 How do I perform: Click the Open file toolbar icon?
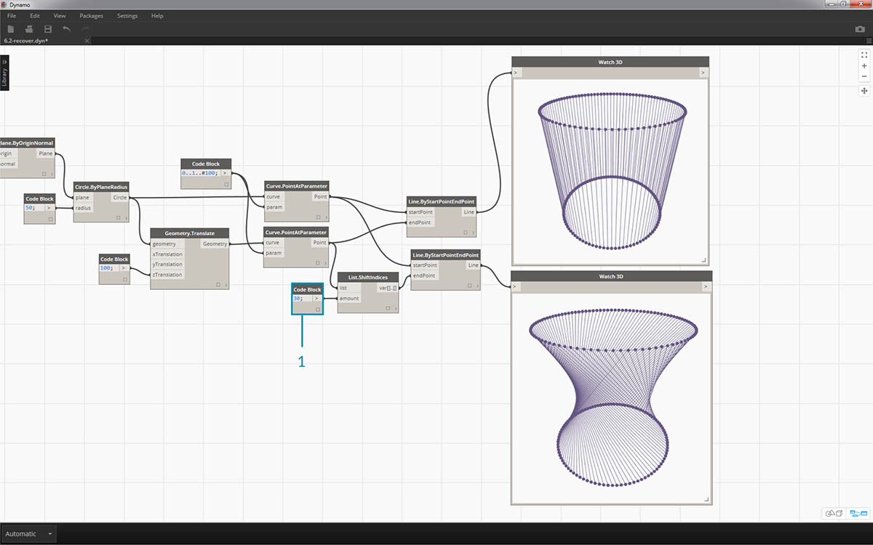(29, 29)
